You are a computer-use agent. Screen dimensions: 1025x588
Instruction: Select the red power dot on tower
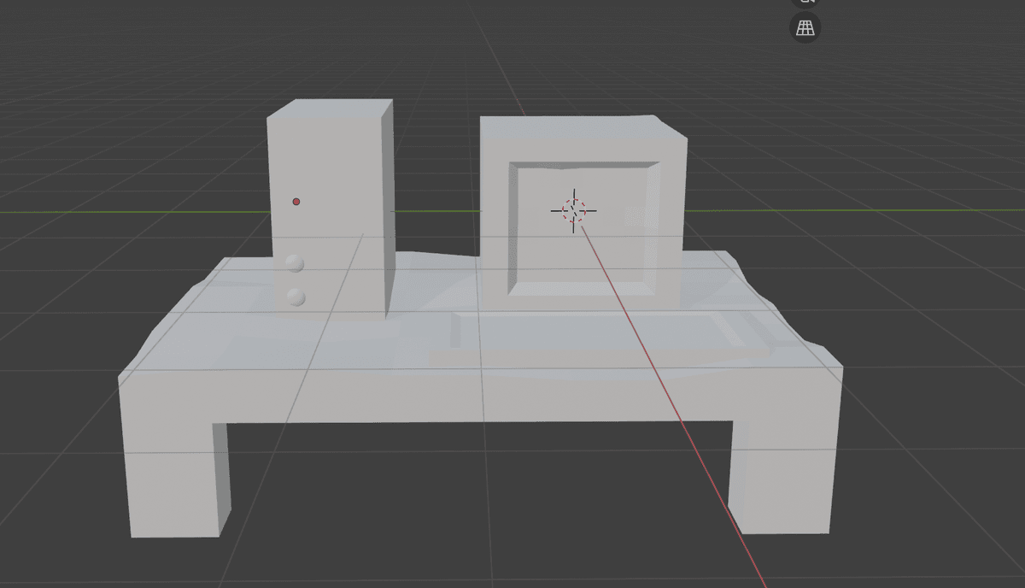pyautogui.click(x=296, y=202)
